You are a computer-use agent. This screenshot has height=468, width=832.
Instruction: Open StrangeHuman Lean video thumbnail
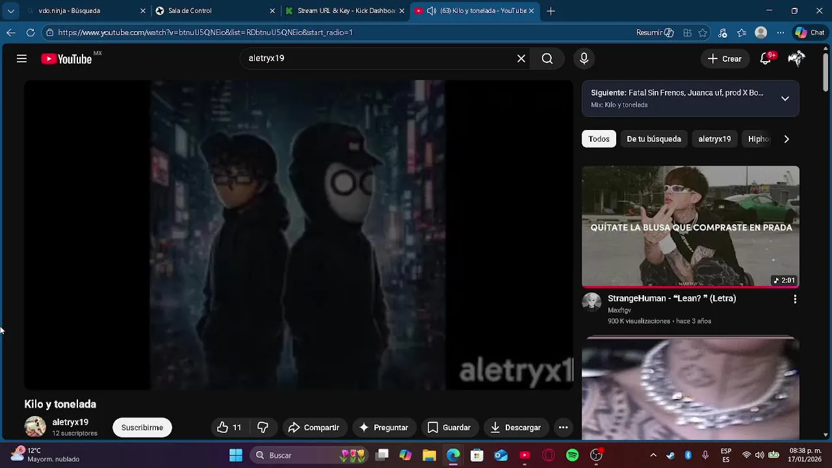click(690, 226)
